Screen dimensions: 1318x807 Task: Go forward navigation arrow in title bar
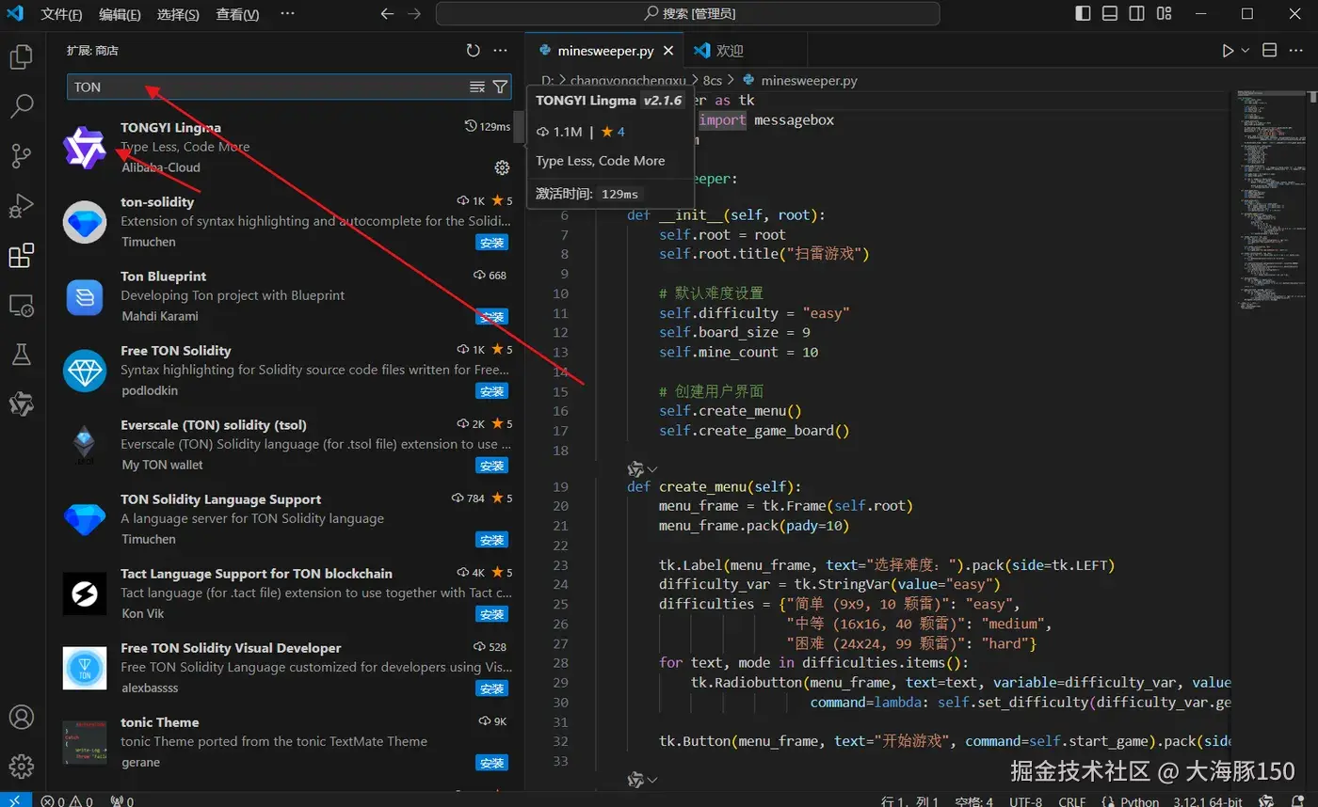pos(415,14)
